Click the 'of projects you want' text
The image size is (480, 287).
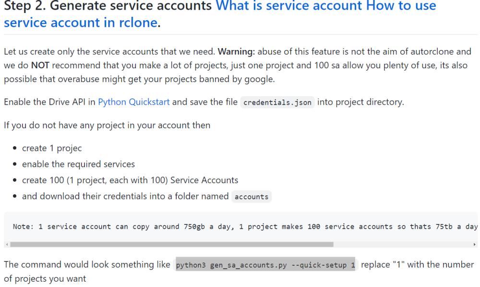[x=45, y=279]
